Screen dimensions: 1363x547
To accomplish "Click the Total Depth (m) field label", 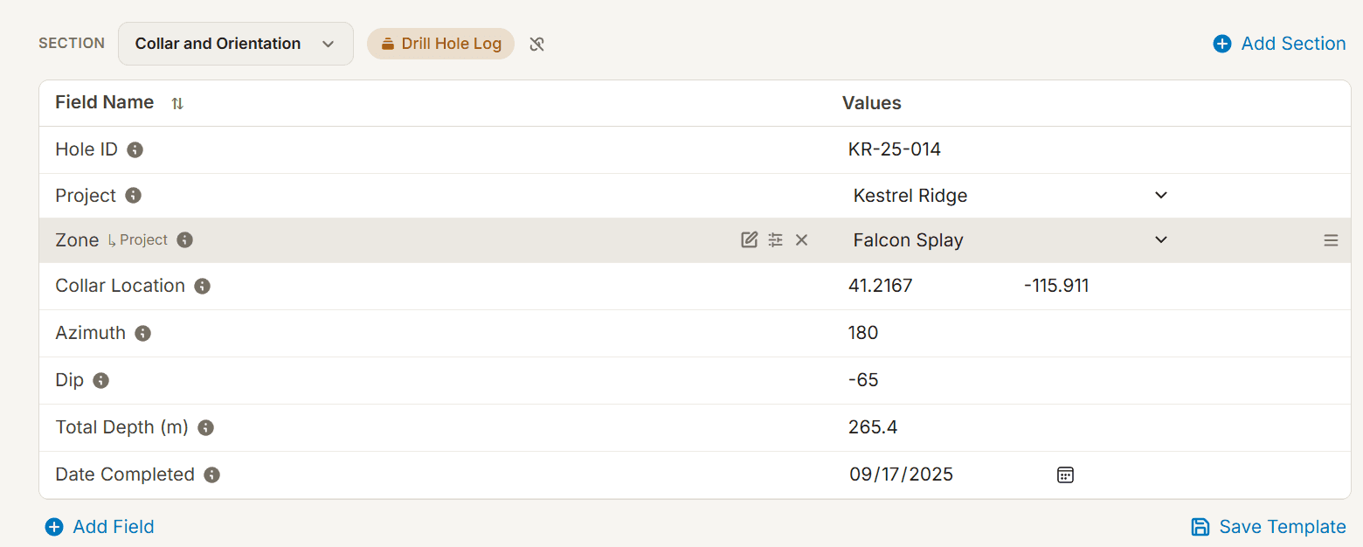I will [x=122, y=427].
